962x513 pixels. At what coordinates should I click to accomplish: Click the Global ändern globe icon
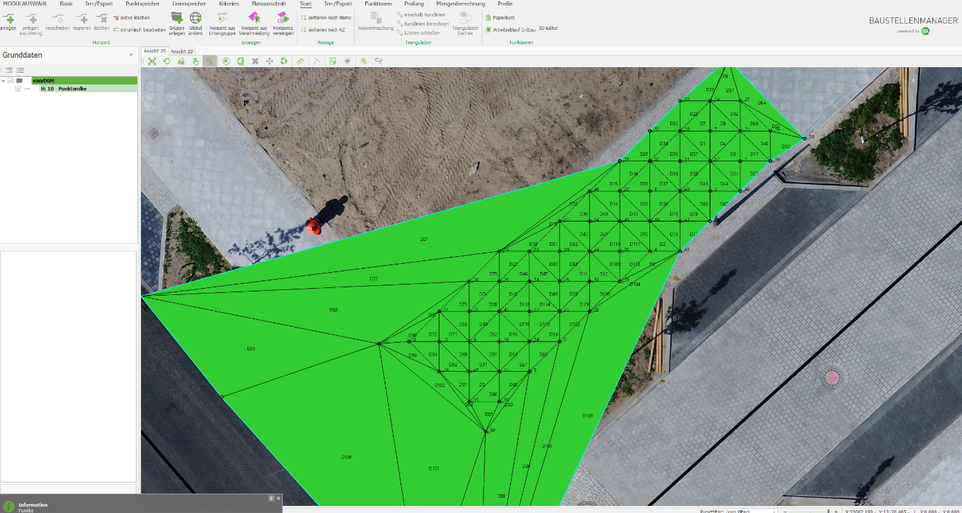(195, 18)
